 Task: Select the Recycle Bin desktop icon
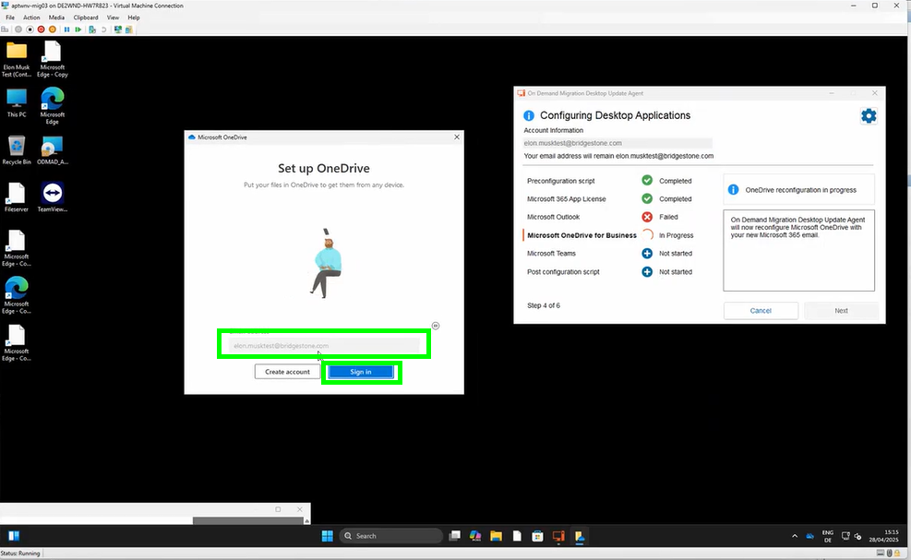point(17,150)
